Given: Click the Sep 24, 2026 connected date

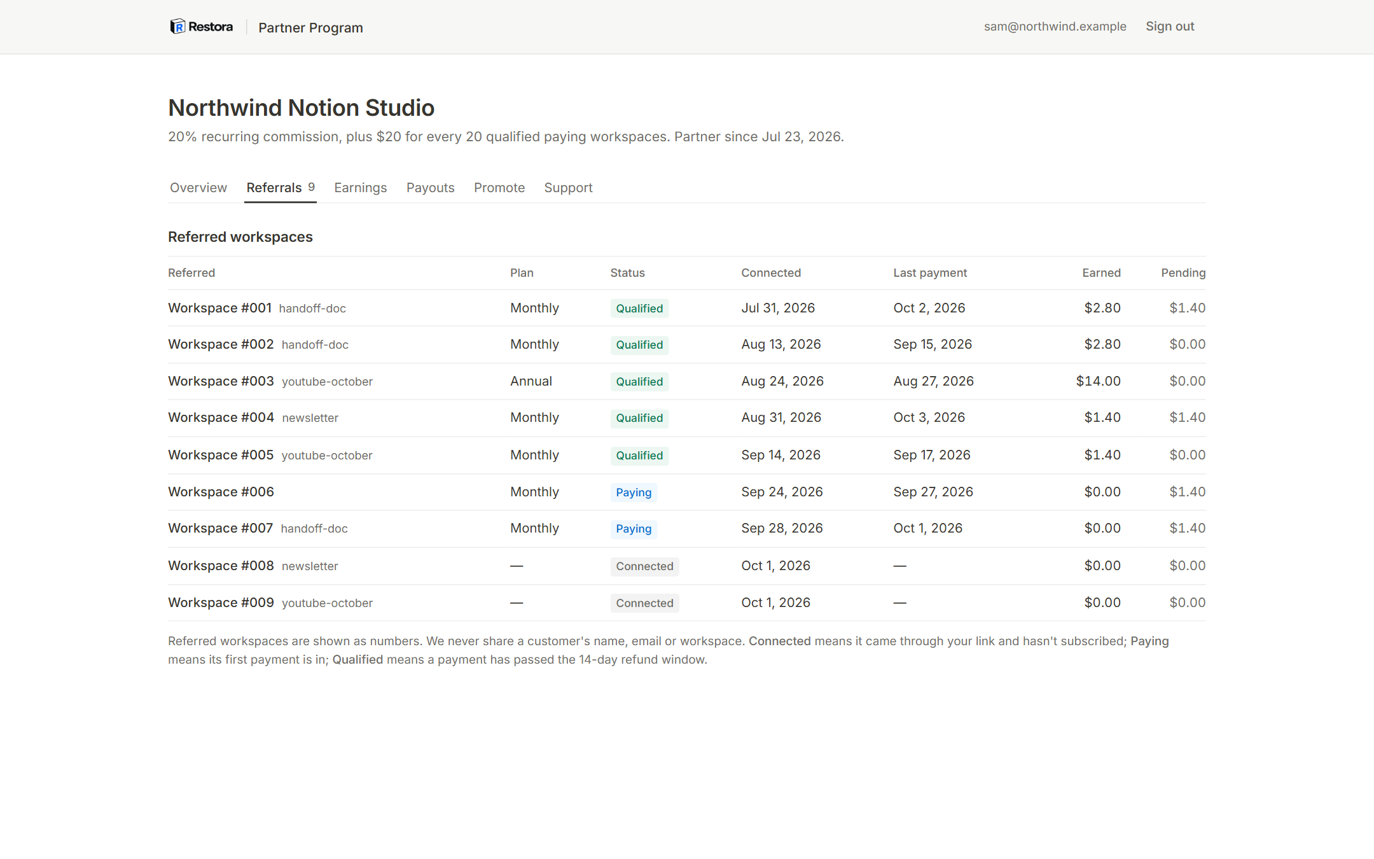Looking at the screenshot, I should (782, 492).
